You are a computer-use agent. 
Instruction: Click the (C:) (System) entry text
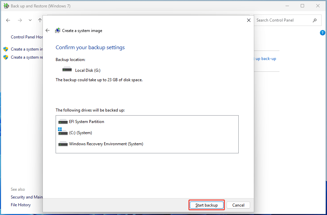[x=81, y=133]
